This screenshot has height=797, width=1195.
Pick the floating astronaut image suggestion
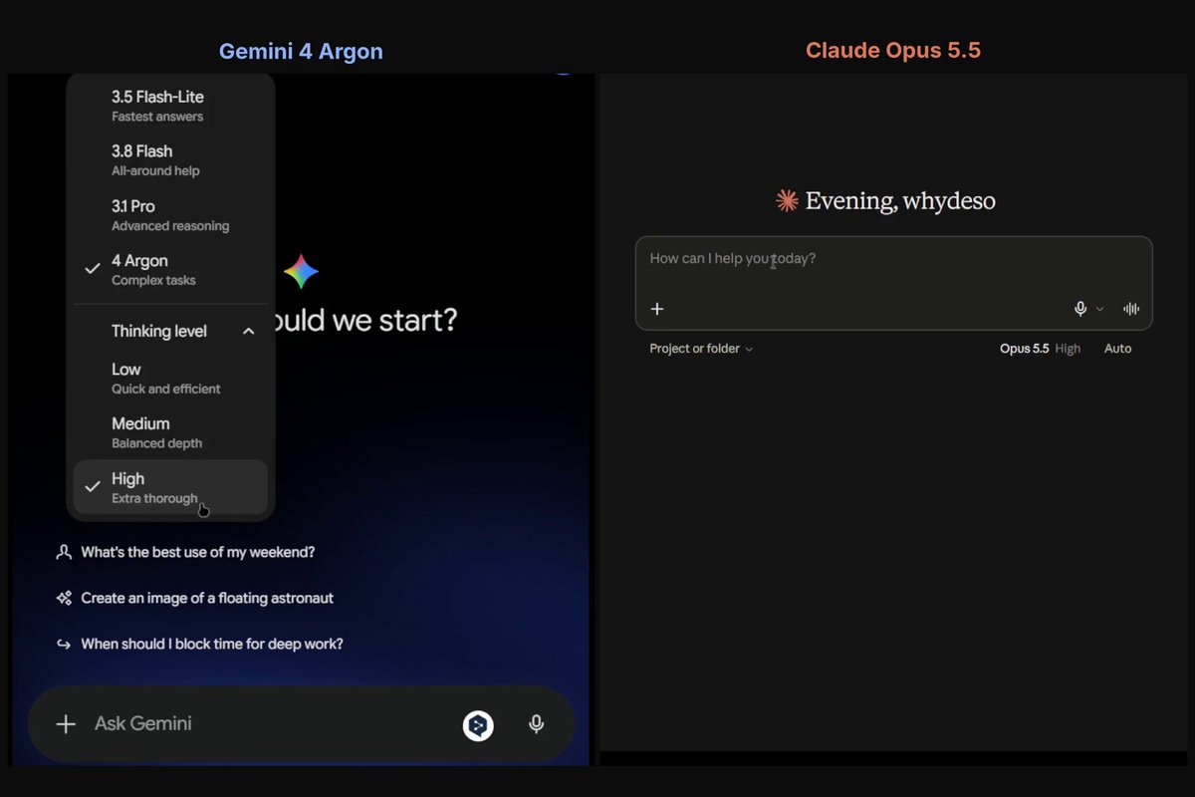click(207, 598)
